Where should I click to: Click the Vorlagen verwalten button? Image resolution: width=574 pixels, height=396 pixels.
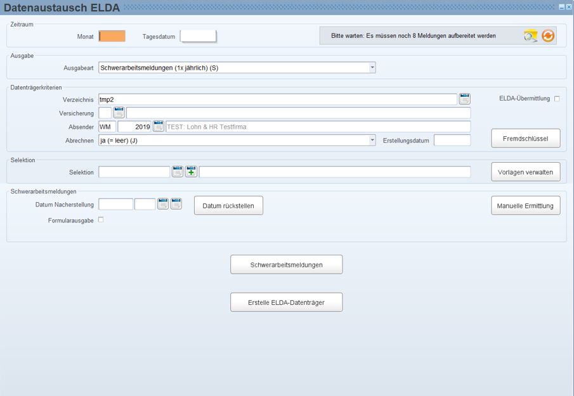[x=525, y=172]
